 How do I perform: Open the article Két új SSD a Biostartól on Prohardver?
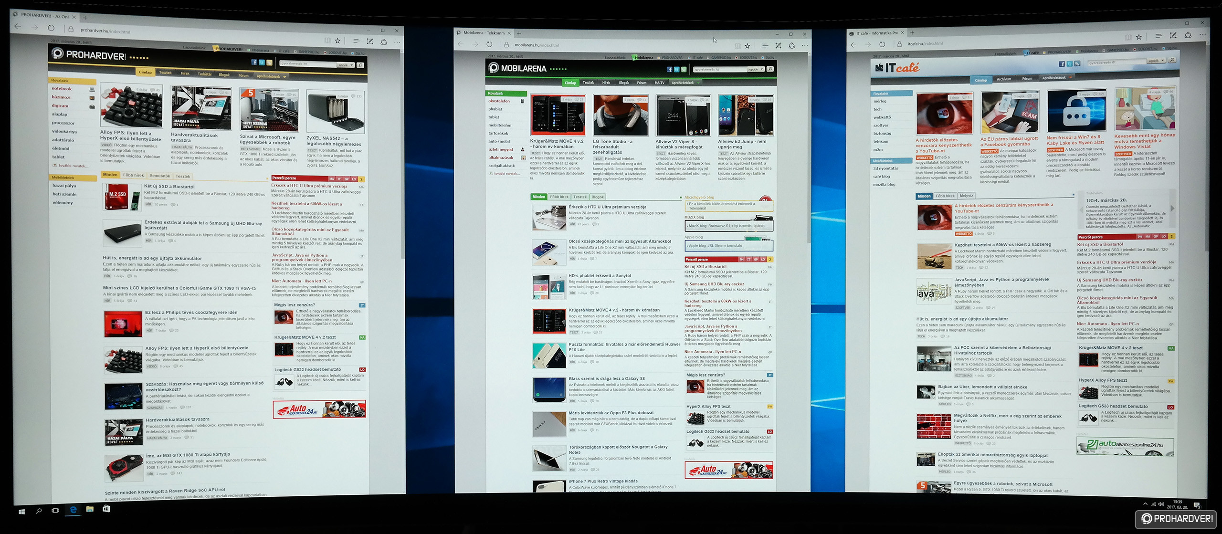[x=169, y=187]
